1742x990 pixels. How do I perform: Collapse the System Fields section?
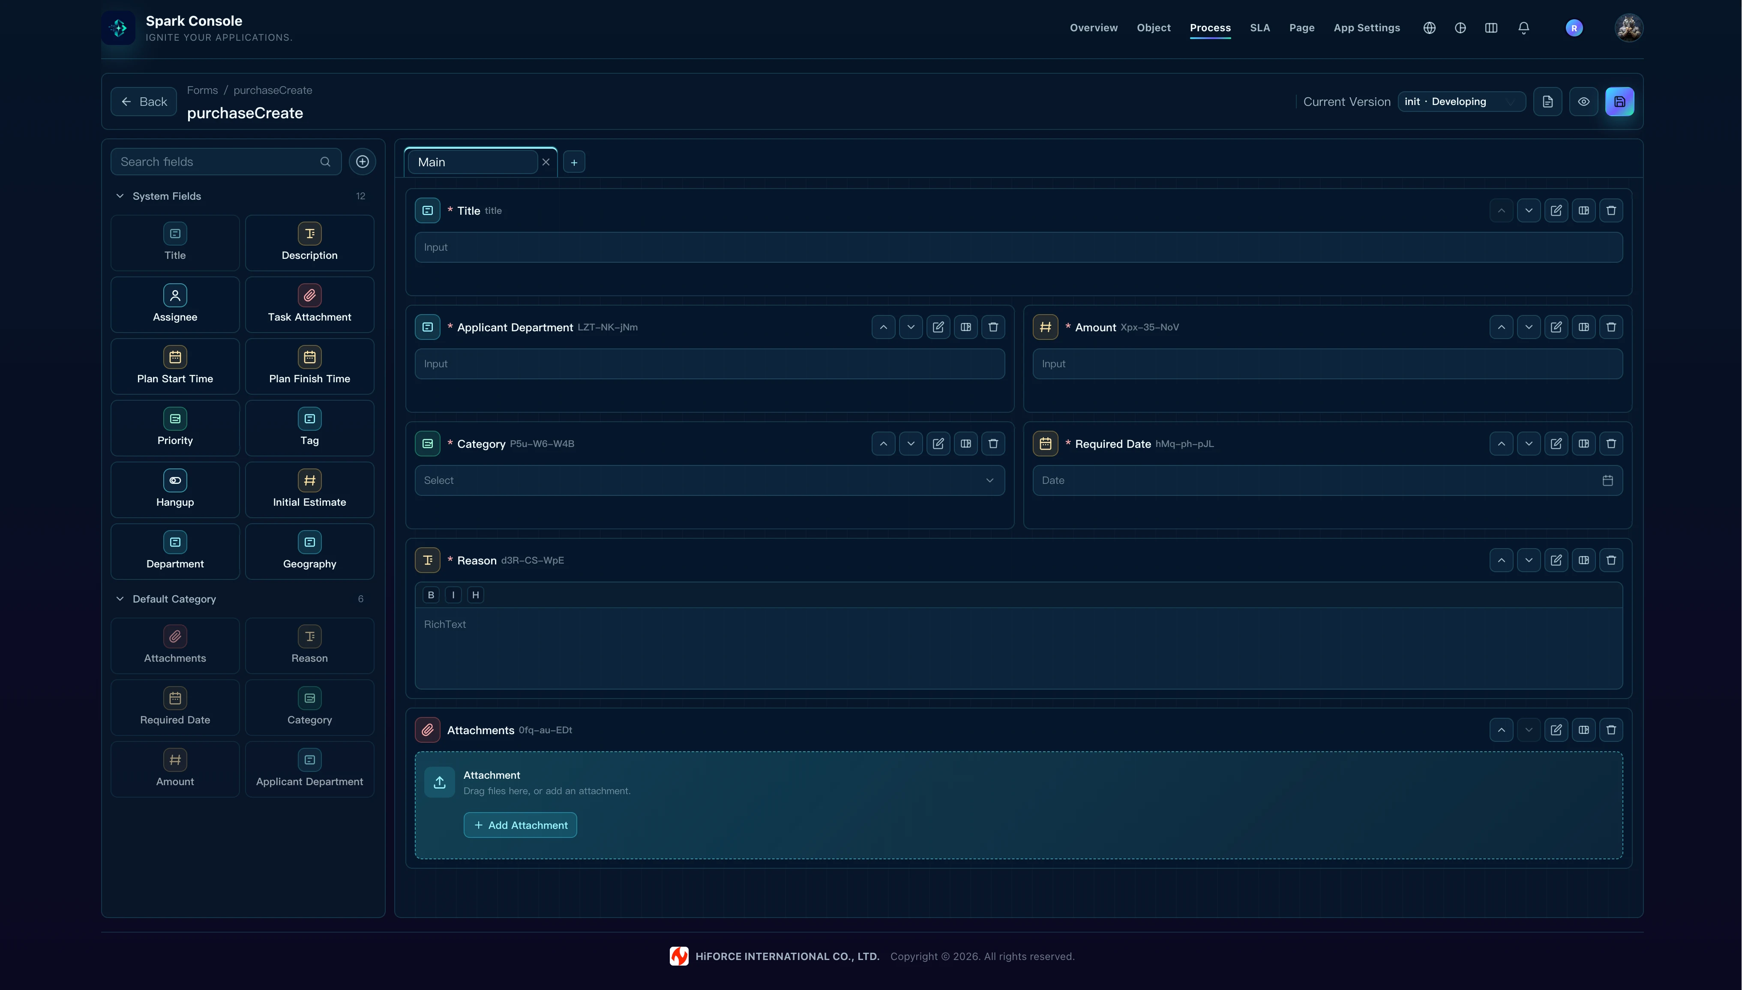(120, 197)
